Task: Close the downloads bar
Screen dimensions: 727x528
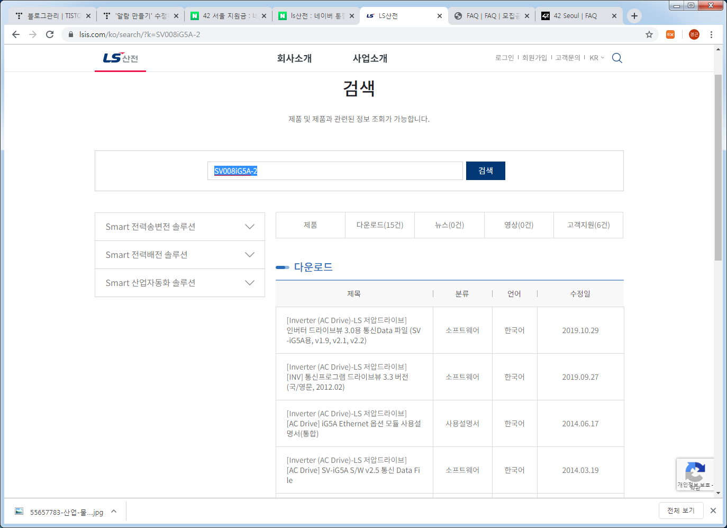Action: coord(713,511)
